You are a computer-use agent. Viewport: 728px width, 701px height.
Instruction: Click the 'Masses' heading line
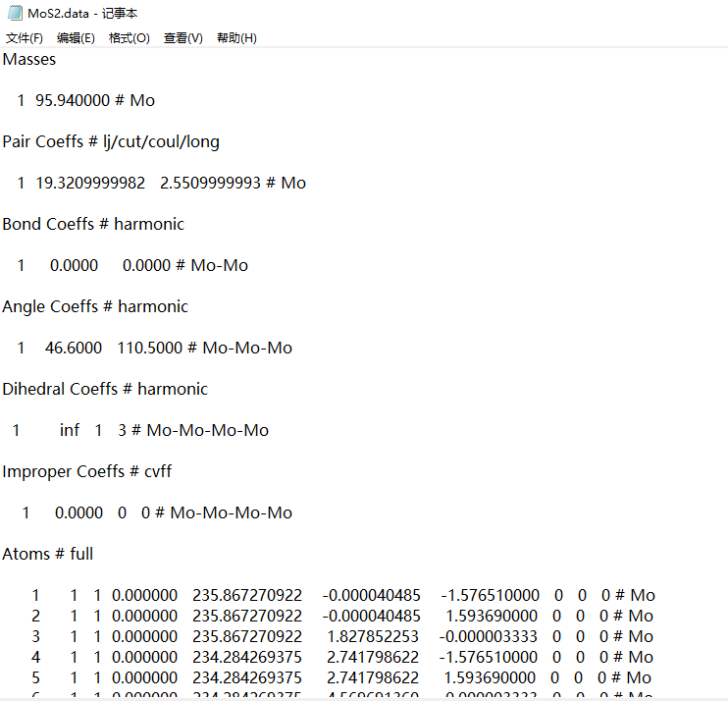[x=29, y=60]
